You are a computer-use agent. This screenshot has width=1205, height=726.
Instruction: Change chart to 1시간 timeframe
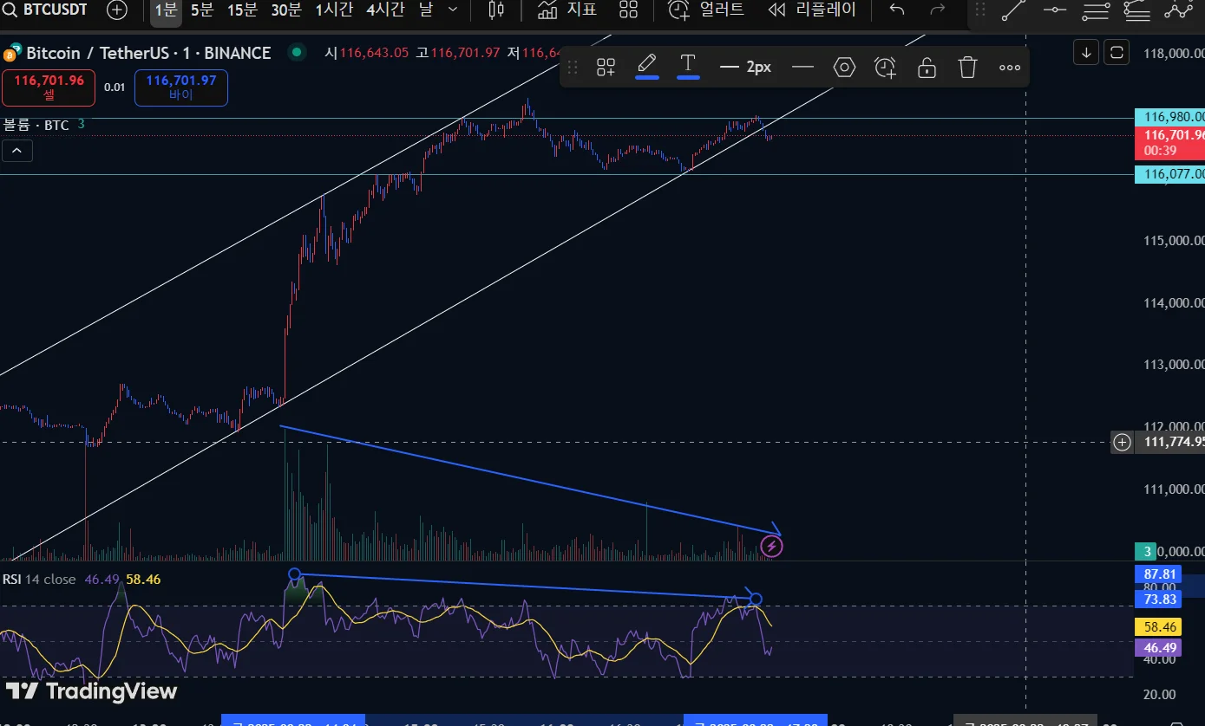click(x=334, y=10)
